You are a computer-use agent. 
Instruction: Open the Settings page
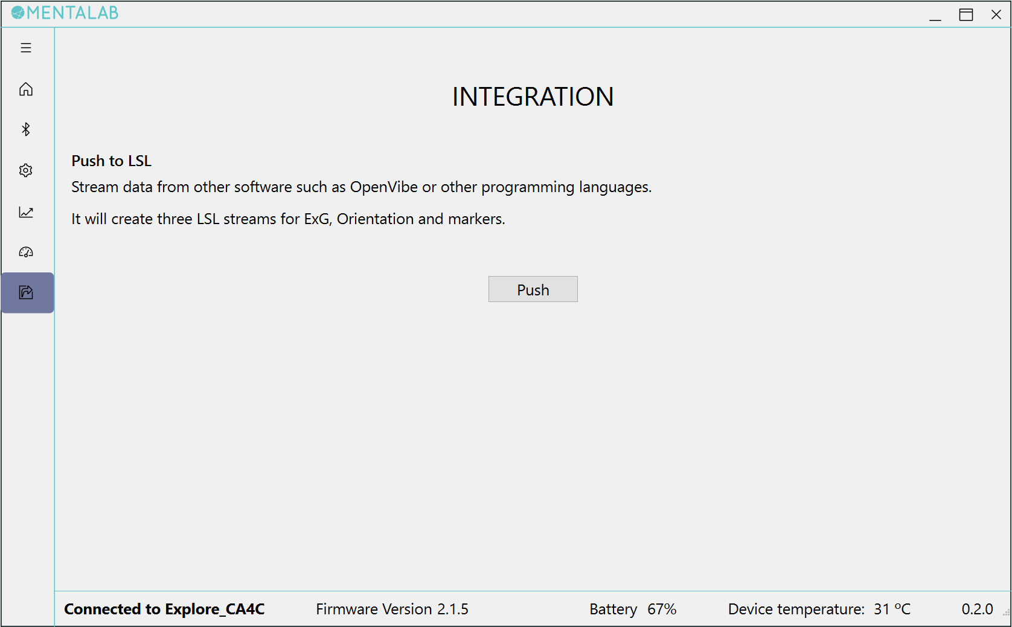[x=26, y=170]
